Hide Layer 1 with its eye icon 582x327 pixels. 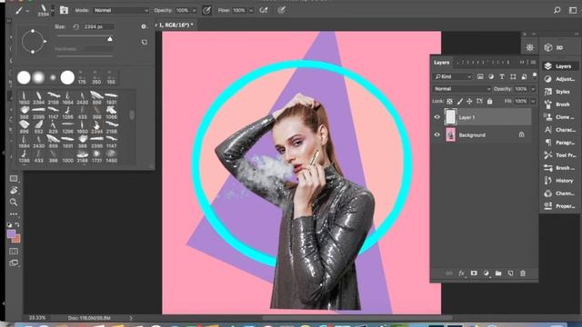[x=436, y=117]
